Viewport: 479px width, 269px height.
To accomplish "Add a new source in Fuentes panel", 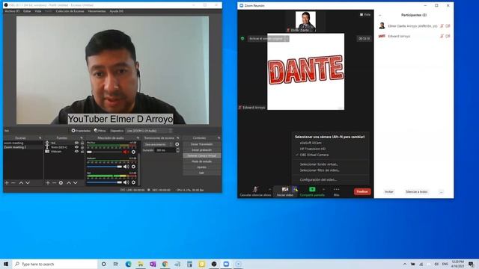I will (48, 182).
